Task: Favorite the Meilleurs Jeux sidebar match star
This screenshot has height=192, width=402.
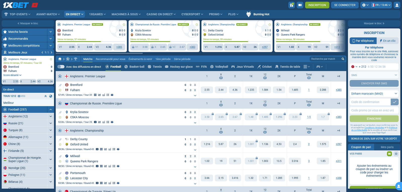Action: (51, 59)
